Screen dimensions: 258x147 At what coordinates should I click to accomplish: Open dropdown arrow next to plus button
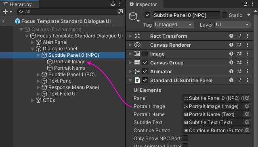(11, 12)
